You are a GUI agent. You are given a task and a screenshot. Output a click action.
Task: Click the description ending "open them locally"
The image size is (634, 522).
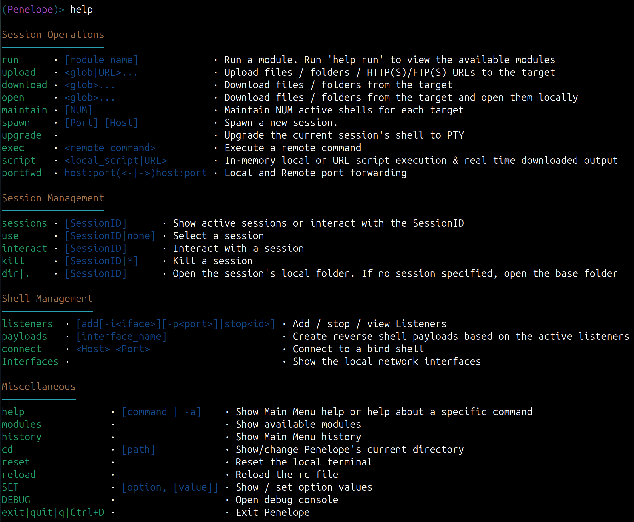click(401, 98)
